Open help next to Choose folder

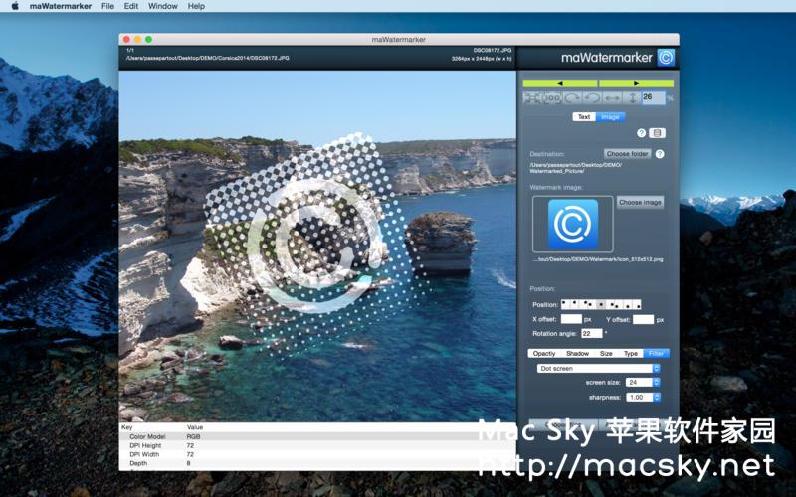[x=660, y=154]
